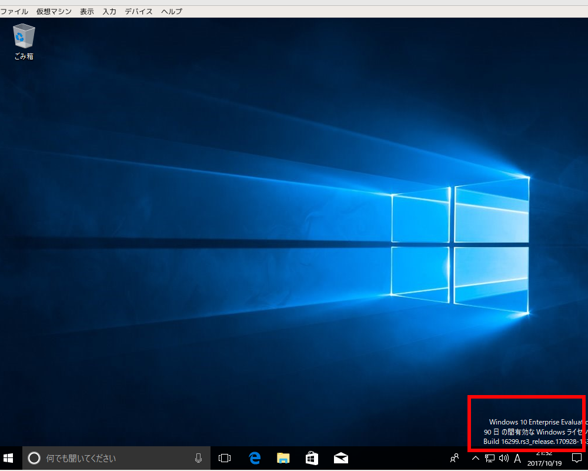This screenshot has height=471, width=588.
Task: Open the Mail app in taskbar
Action: pyautogui.click(x=340, y=458)
